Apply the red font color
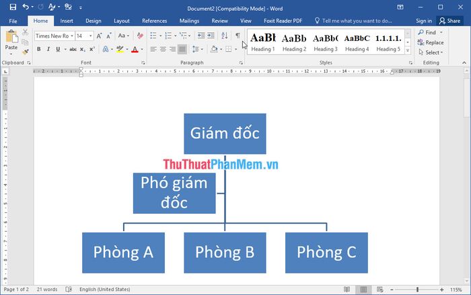The width and height of the screenshot is (471, 295). click(135, 49)
